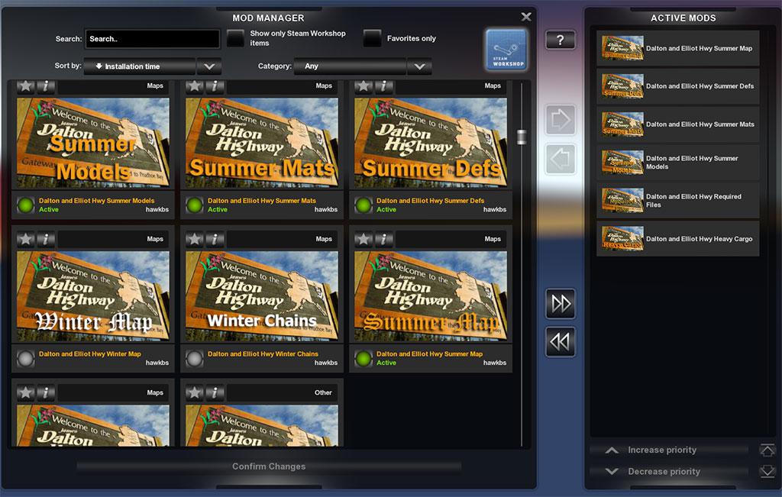Toggle the Summer Models active indicator

point(25,205)
